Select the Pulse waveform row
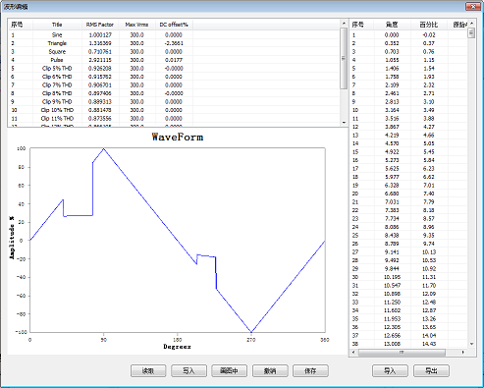The height and width of the screenshot is (388, 484). point(174,60)
